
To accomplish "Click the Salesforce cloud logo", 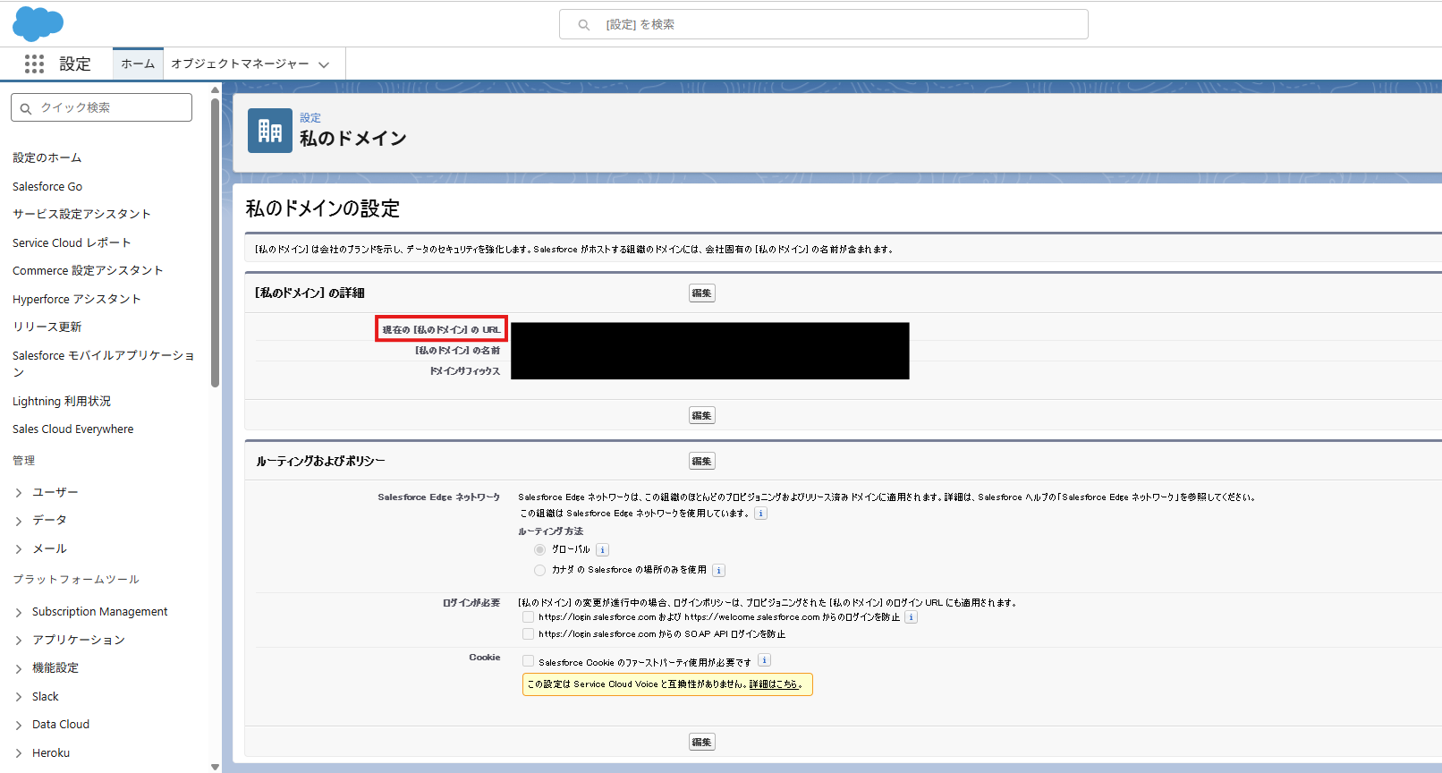I will pyautogui.click(x=38, y=24).
